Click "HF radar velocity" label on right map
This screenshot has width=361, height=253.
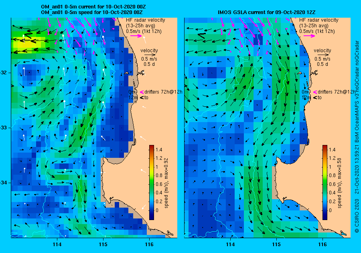click(x=319, y=20)
